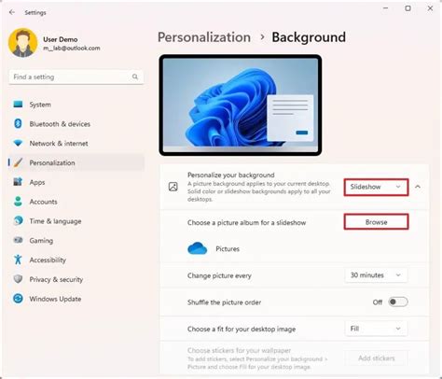Click the desktop background preview thumbnail
This screenshot has height=379, width=442.
click(x=241, y=105)
